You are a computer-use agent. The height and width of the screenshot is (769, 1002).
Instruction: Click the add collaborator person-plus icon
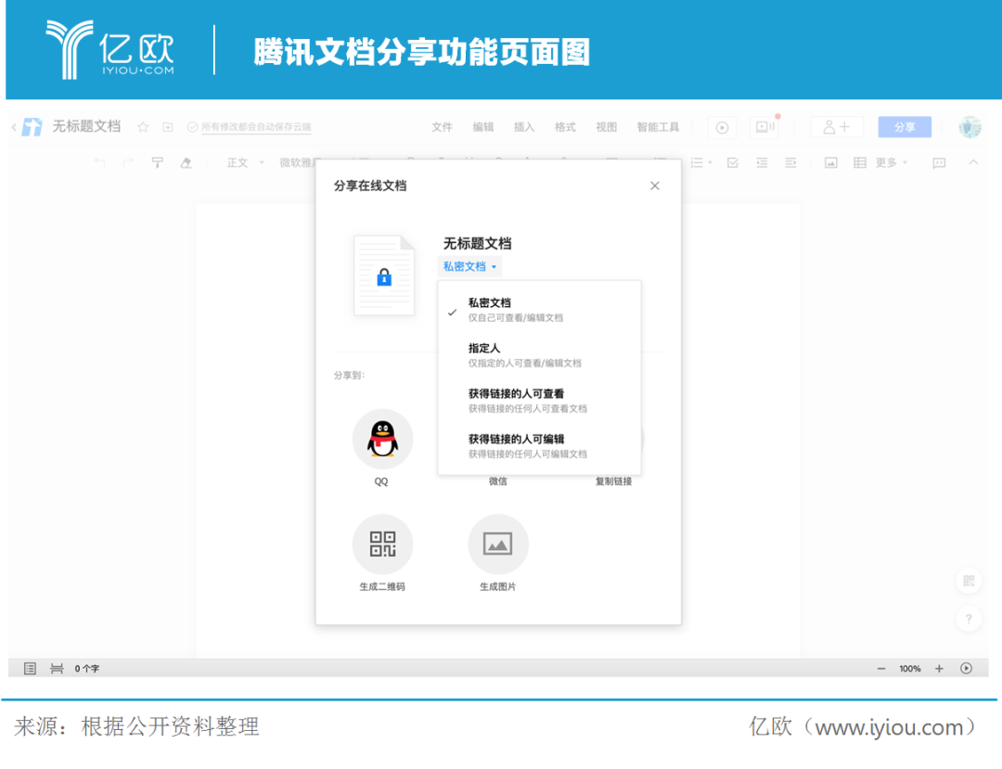tap(837, 127)
